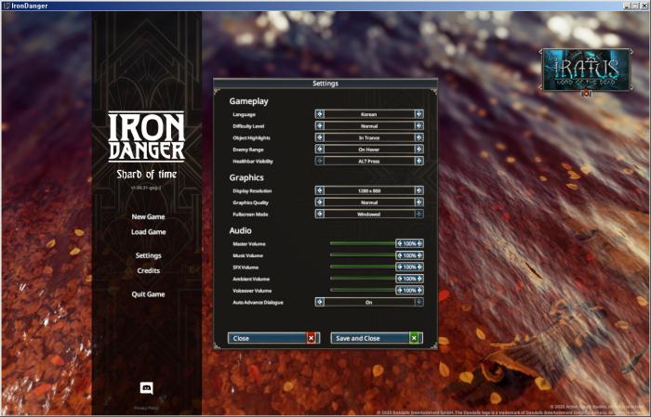Click the ALT Press healthbar value

coord(369,161)
